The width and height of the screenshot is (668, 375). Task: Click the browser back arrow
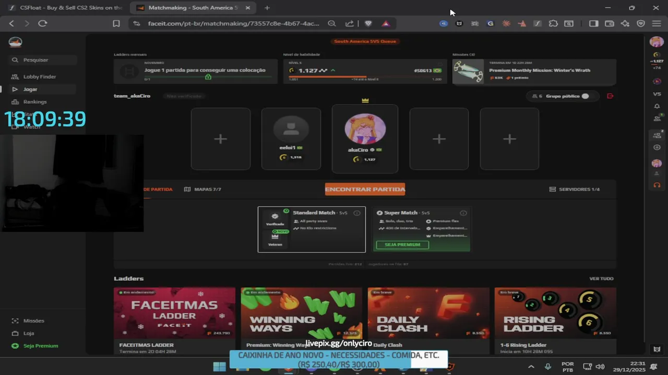(x=11, y=23)
